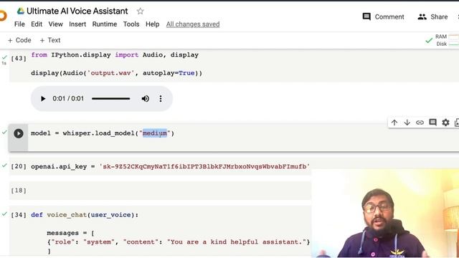
Task: Run the whisper load_model cell
Action: 19,134
